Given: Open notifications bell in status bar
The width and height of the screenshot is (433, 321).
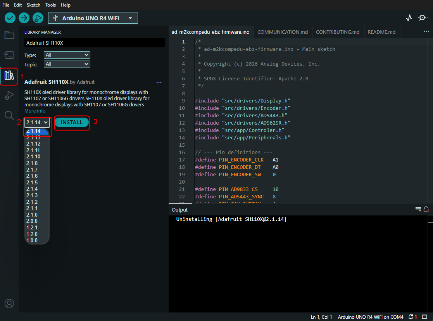Looking at the screenshot, I should pyautogui.click(x=411, y=317).
